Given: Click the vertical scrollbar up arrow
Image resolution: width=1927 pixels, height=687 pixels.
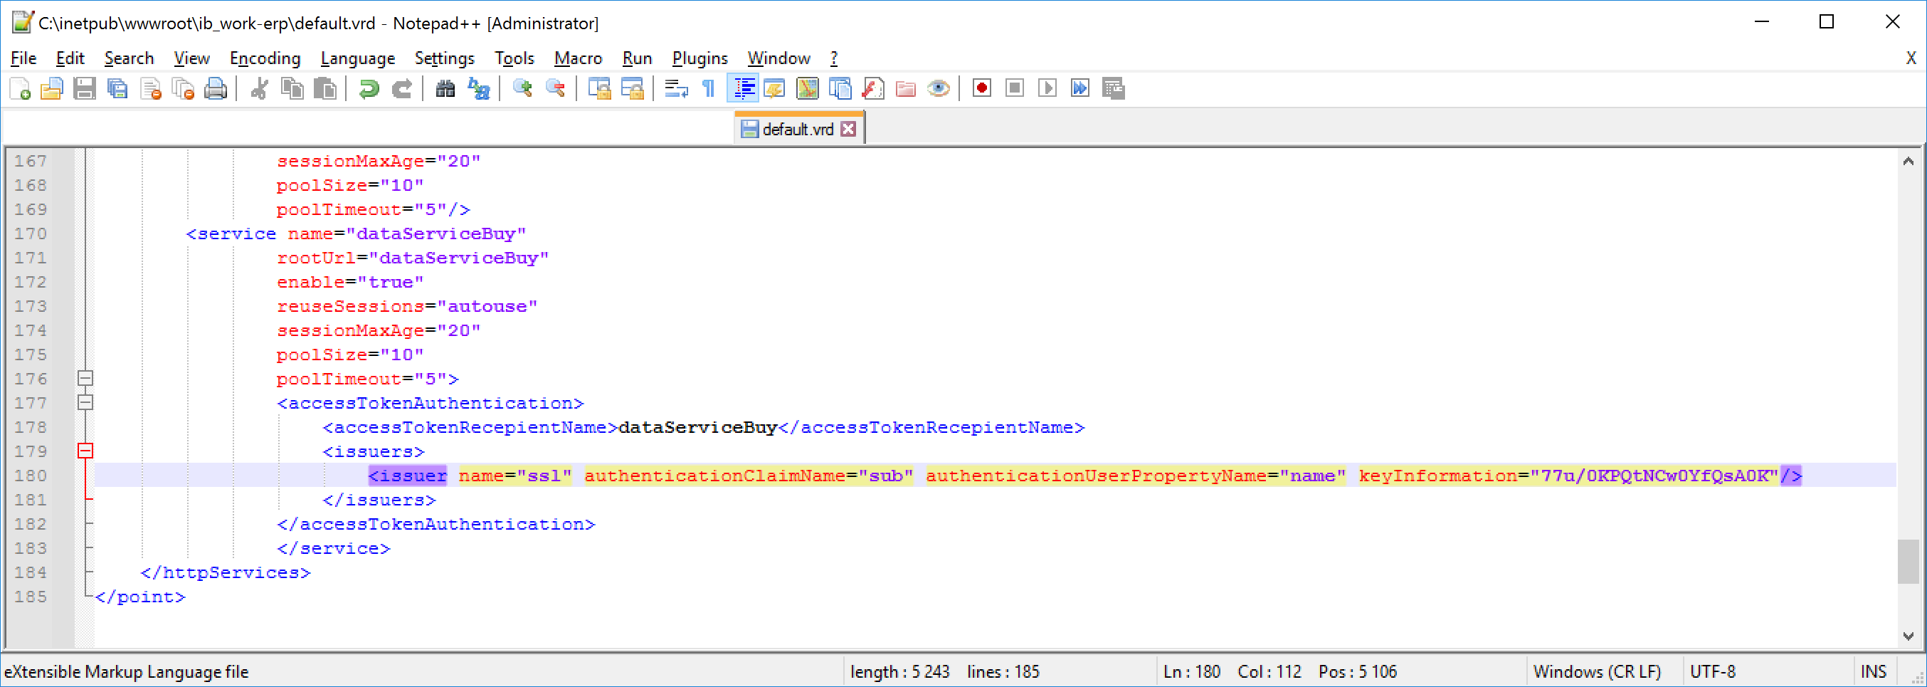Looking at the screenshot, I should pyautogui.click(x=1908, y=161).
